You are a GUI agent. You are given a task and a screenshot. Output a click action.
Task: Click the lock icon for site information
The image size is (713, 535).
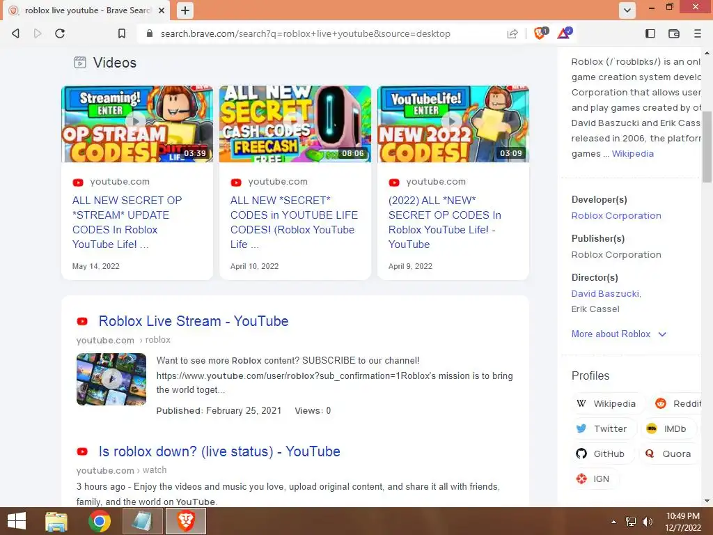point(149,33)
